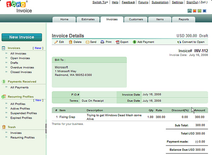Open the Feedback link
The width and height of the screenshot is (212, 155).
[x=128, y=2]
